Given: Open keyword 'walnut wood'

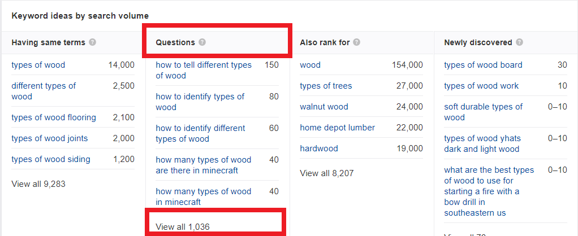Looking at the screenshot, I should 324,107.
